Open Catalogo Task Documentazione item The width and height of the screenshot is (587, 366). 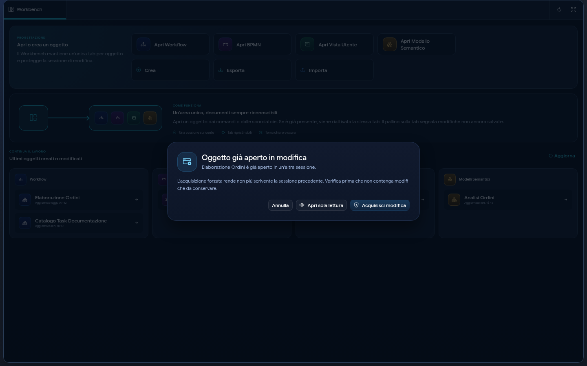[79, 223]
